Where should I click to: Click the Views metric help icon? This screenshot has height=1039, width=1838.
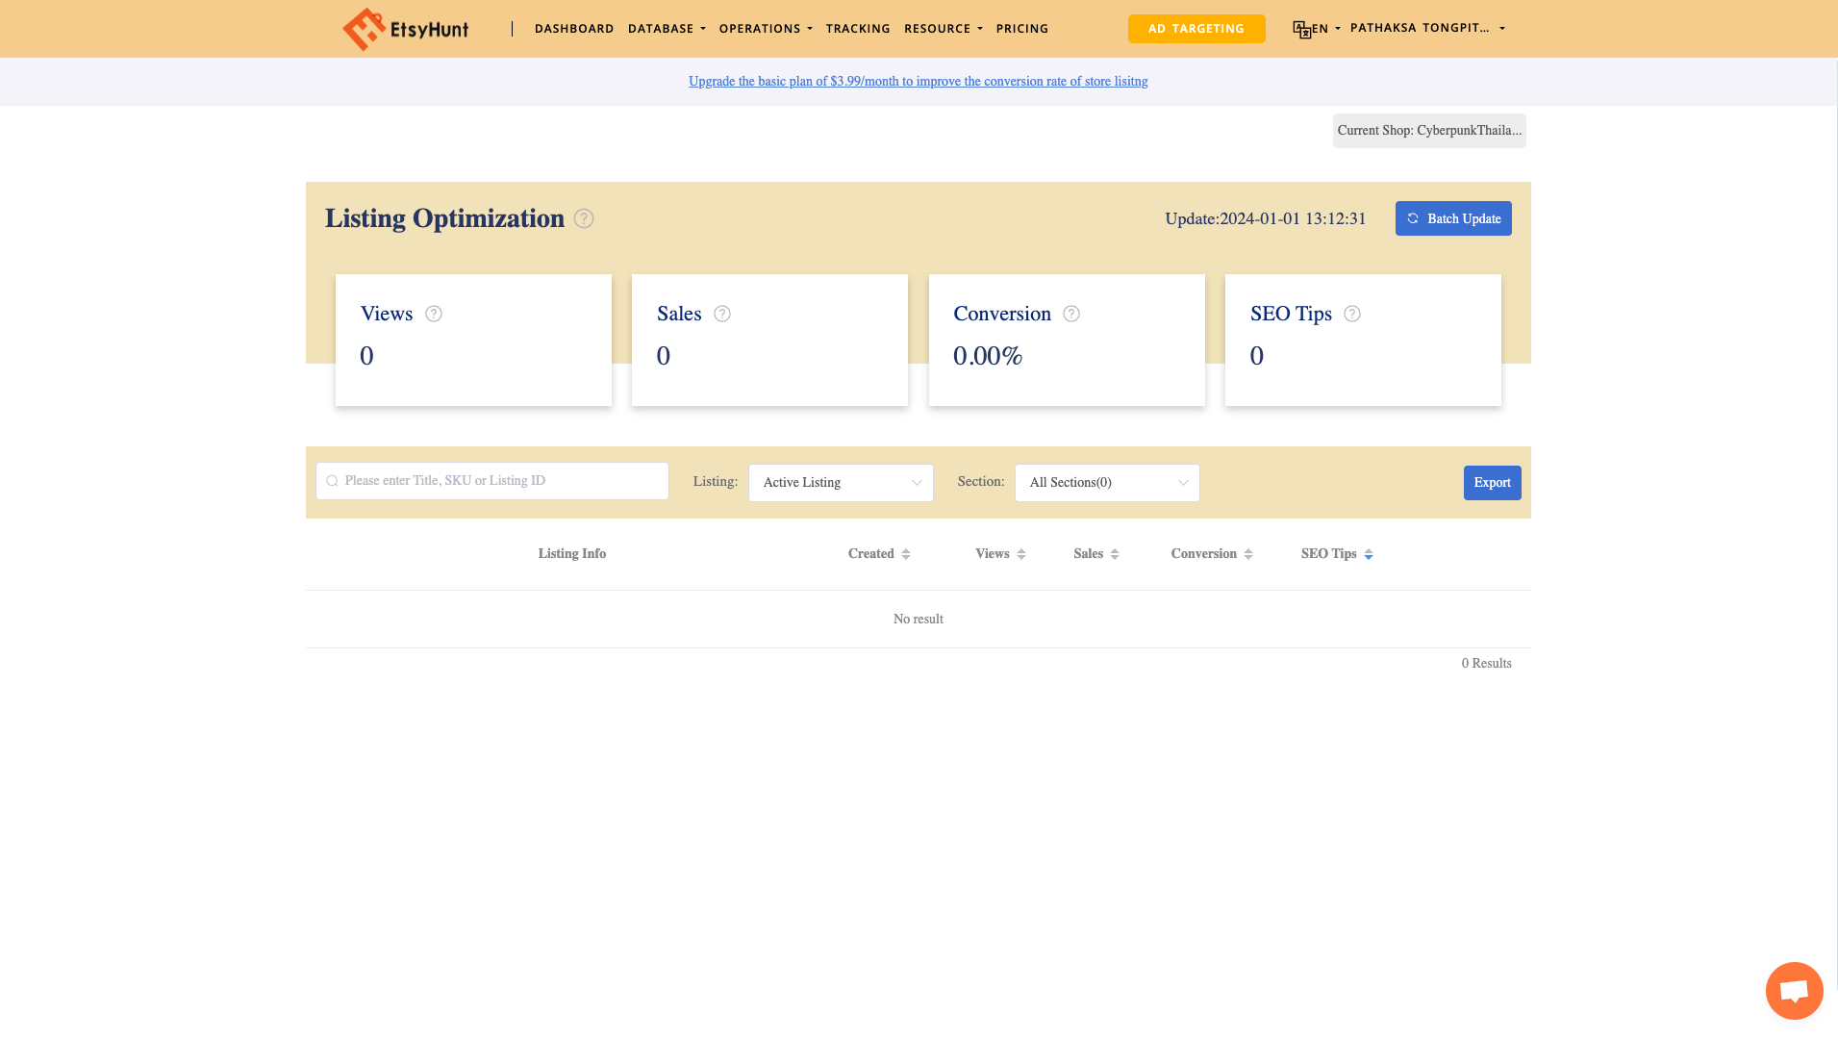(433, 314)
